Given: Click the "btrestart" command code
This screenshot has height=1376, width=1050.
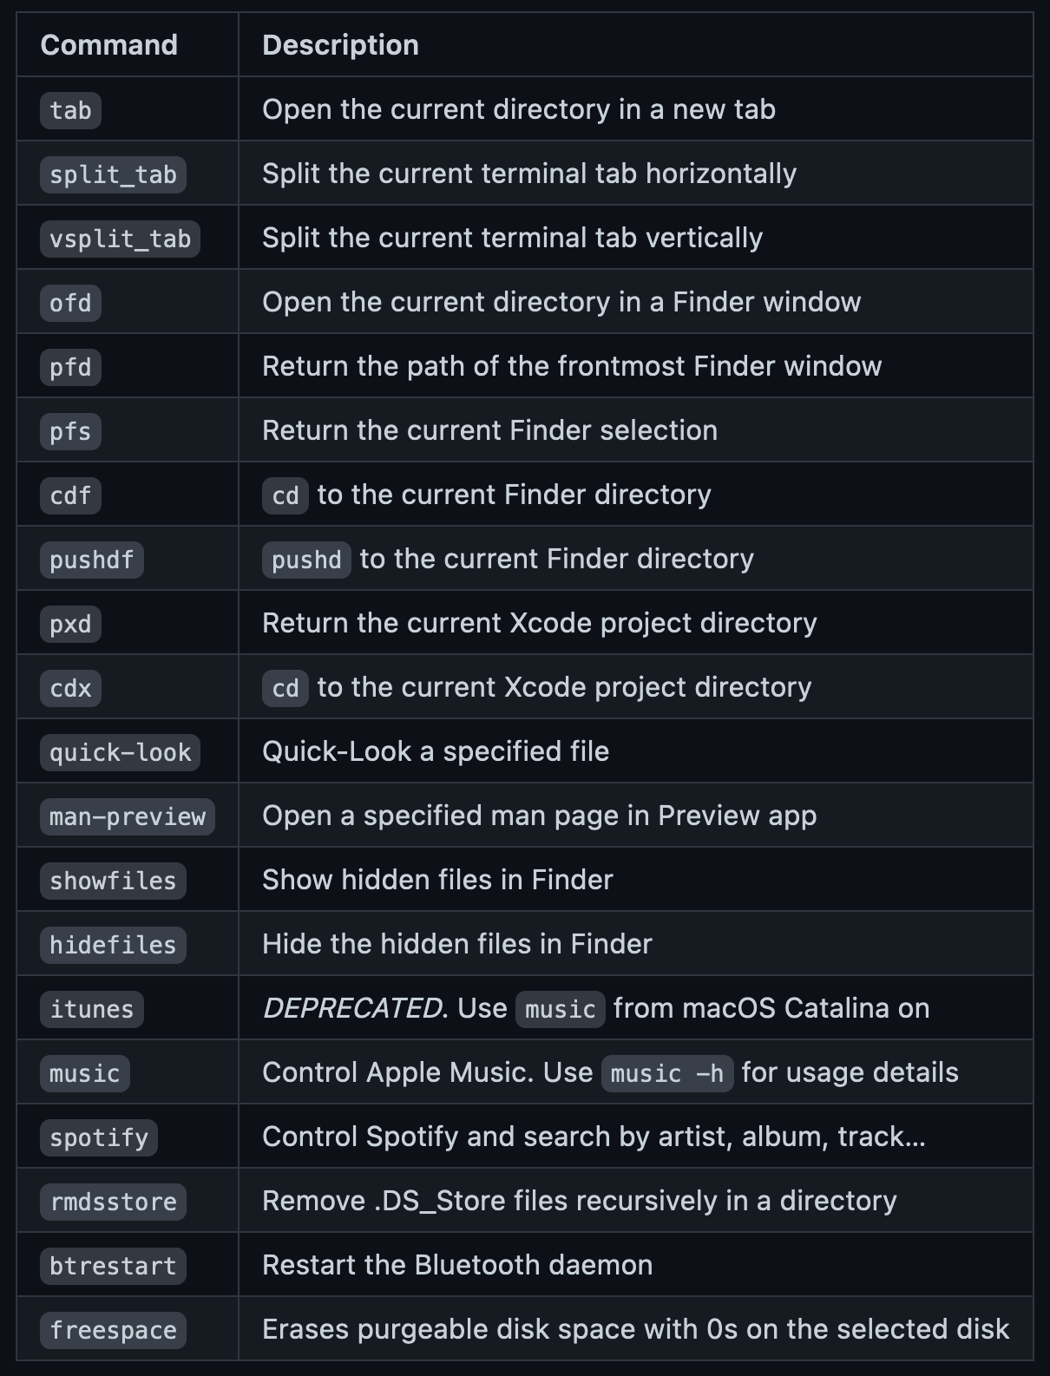Looking at the screenshot, I should tap(113, 1266).
